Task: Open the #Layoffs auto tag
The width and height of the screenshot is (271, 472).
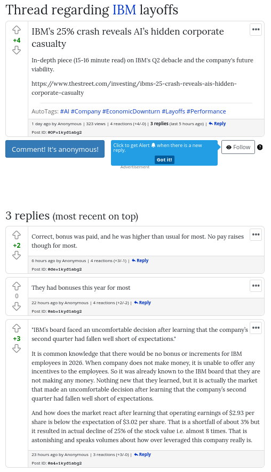Action: (173, 111)
